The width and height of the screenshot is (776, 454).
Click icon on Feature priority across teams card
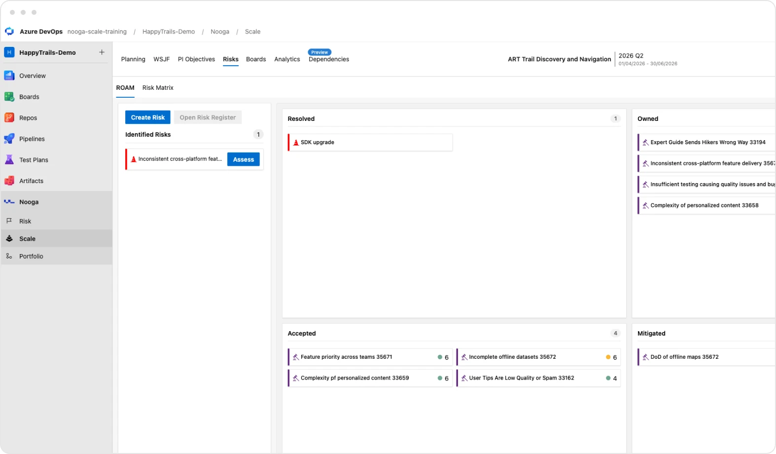[x=296, y=357]
